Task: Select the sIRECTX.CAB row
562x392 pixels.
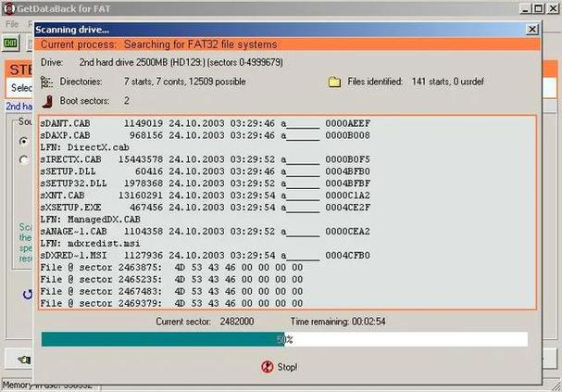Action: [x=205, y=159]
